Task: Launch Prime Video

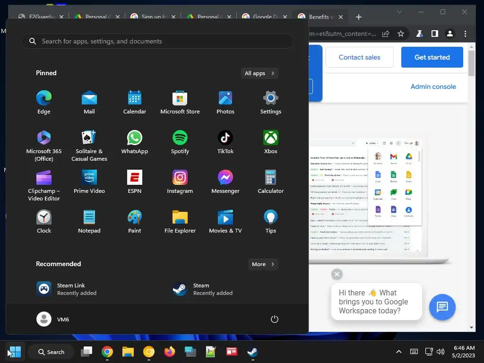Action: (89, 182)
